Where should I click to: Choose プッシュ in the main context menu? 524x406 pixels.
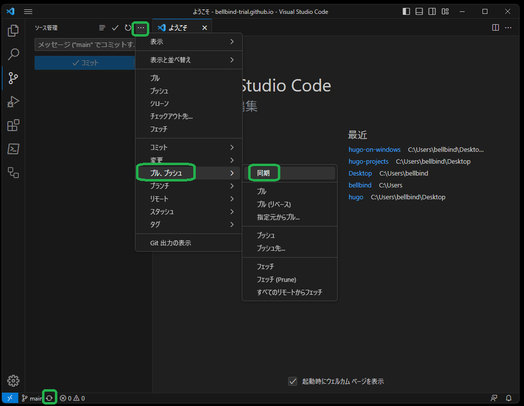coord(188,91)
